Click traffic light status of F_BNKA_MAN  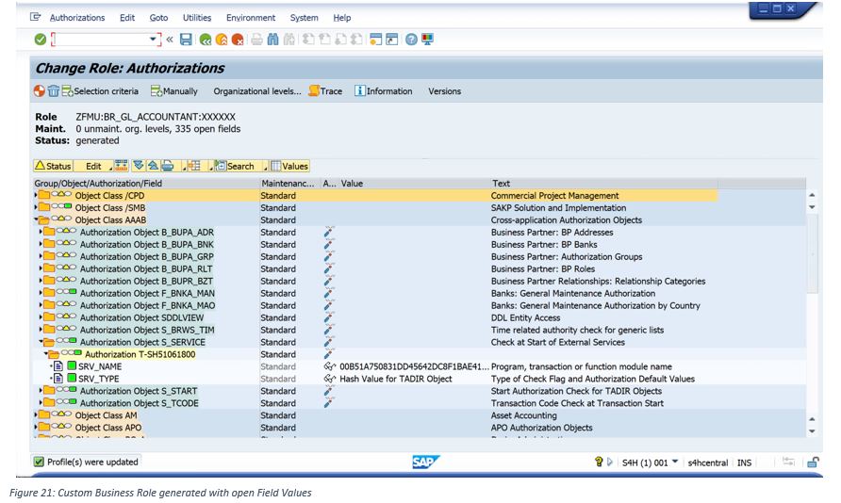pyautogui.click(x=67, y=293)
